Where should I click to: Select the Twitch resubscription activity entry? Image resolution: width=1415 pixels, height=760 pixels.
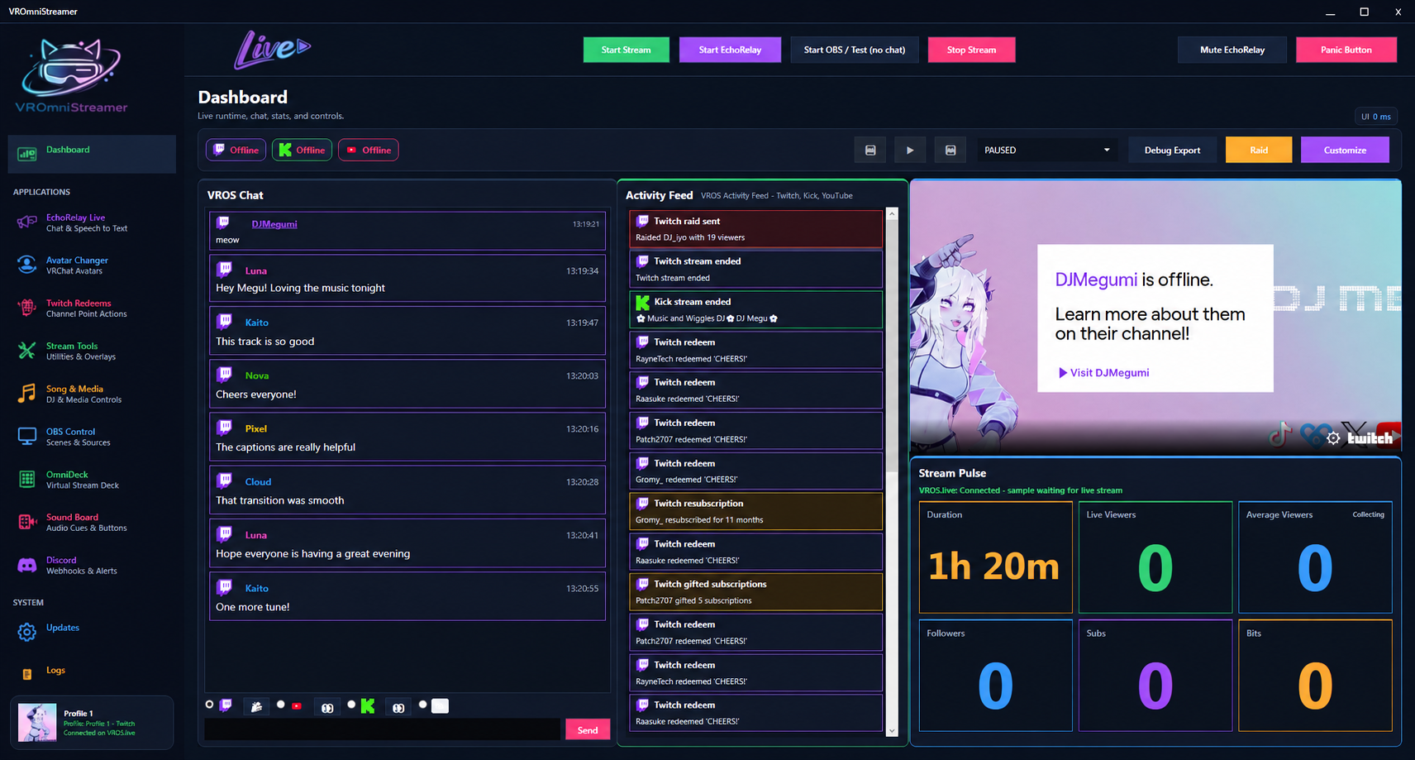click(755, 511)
